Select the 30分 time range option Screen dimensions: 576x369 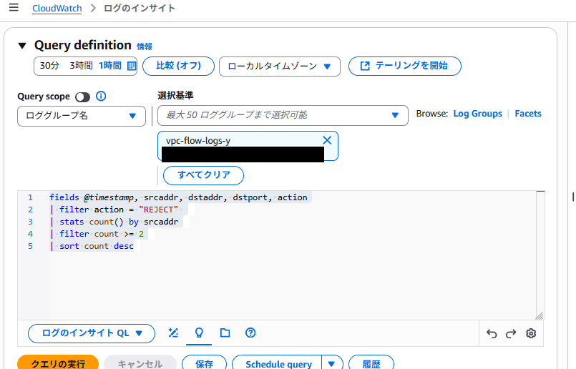click(49, 66)
